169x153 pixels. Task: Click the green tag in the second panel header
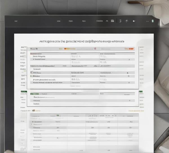[x=34, y=94]
